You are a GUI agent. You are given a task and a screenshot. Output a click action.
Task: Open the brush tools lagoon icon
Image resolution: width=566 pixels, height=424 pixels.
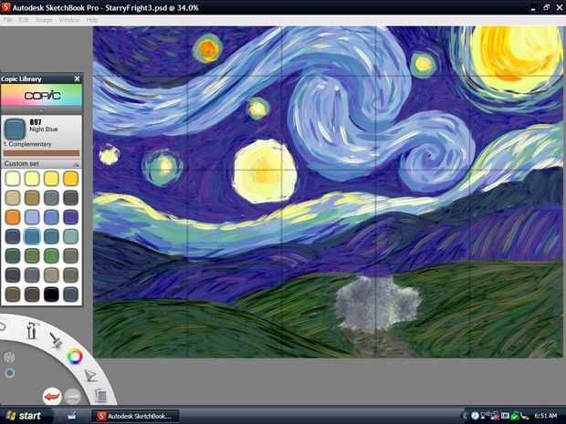point(32,330)
